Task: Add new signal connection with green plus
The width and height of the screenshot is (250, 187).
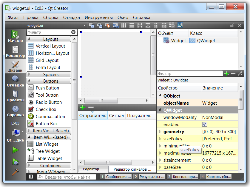Action: click(x=83, y=107)
